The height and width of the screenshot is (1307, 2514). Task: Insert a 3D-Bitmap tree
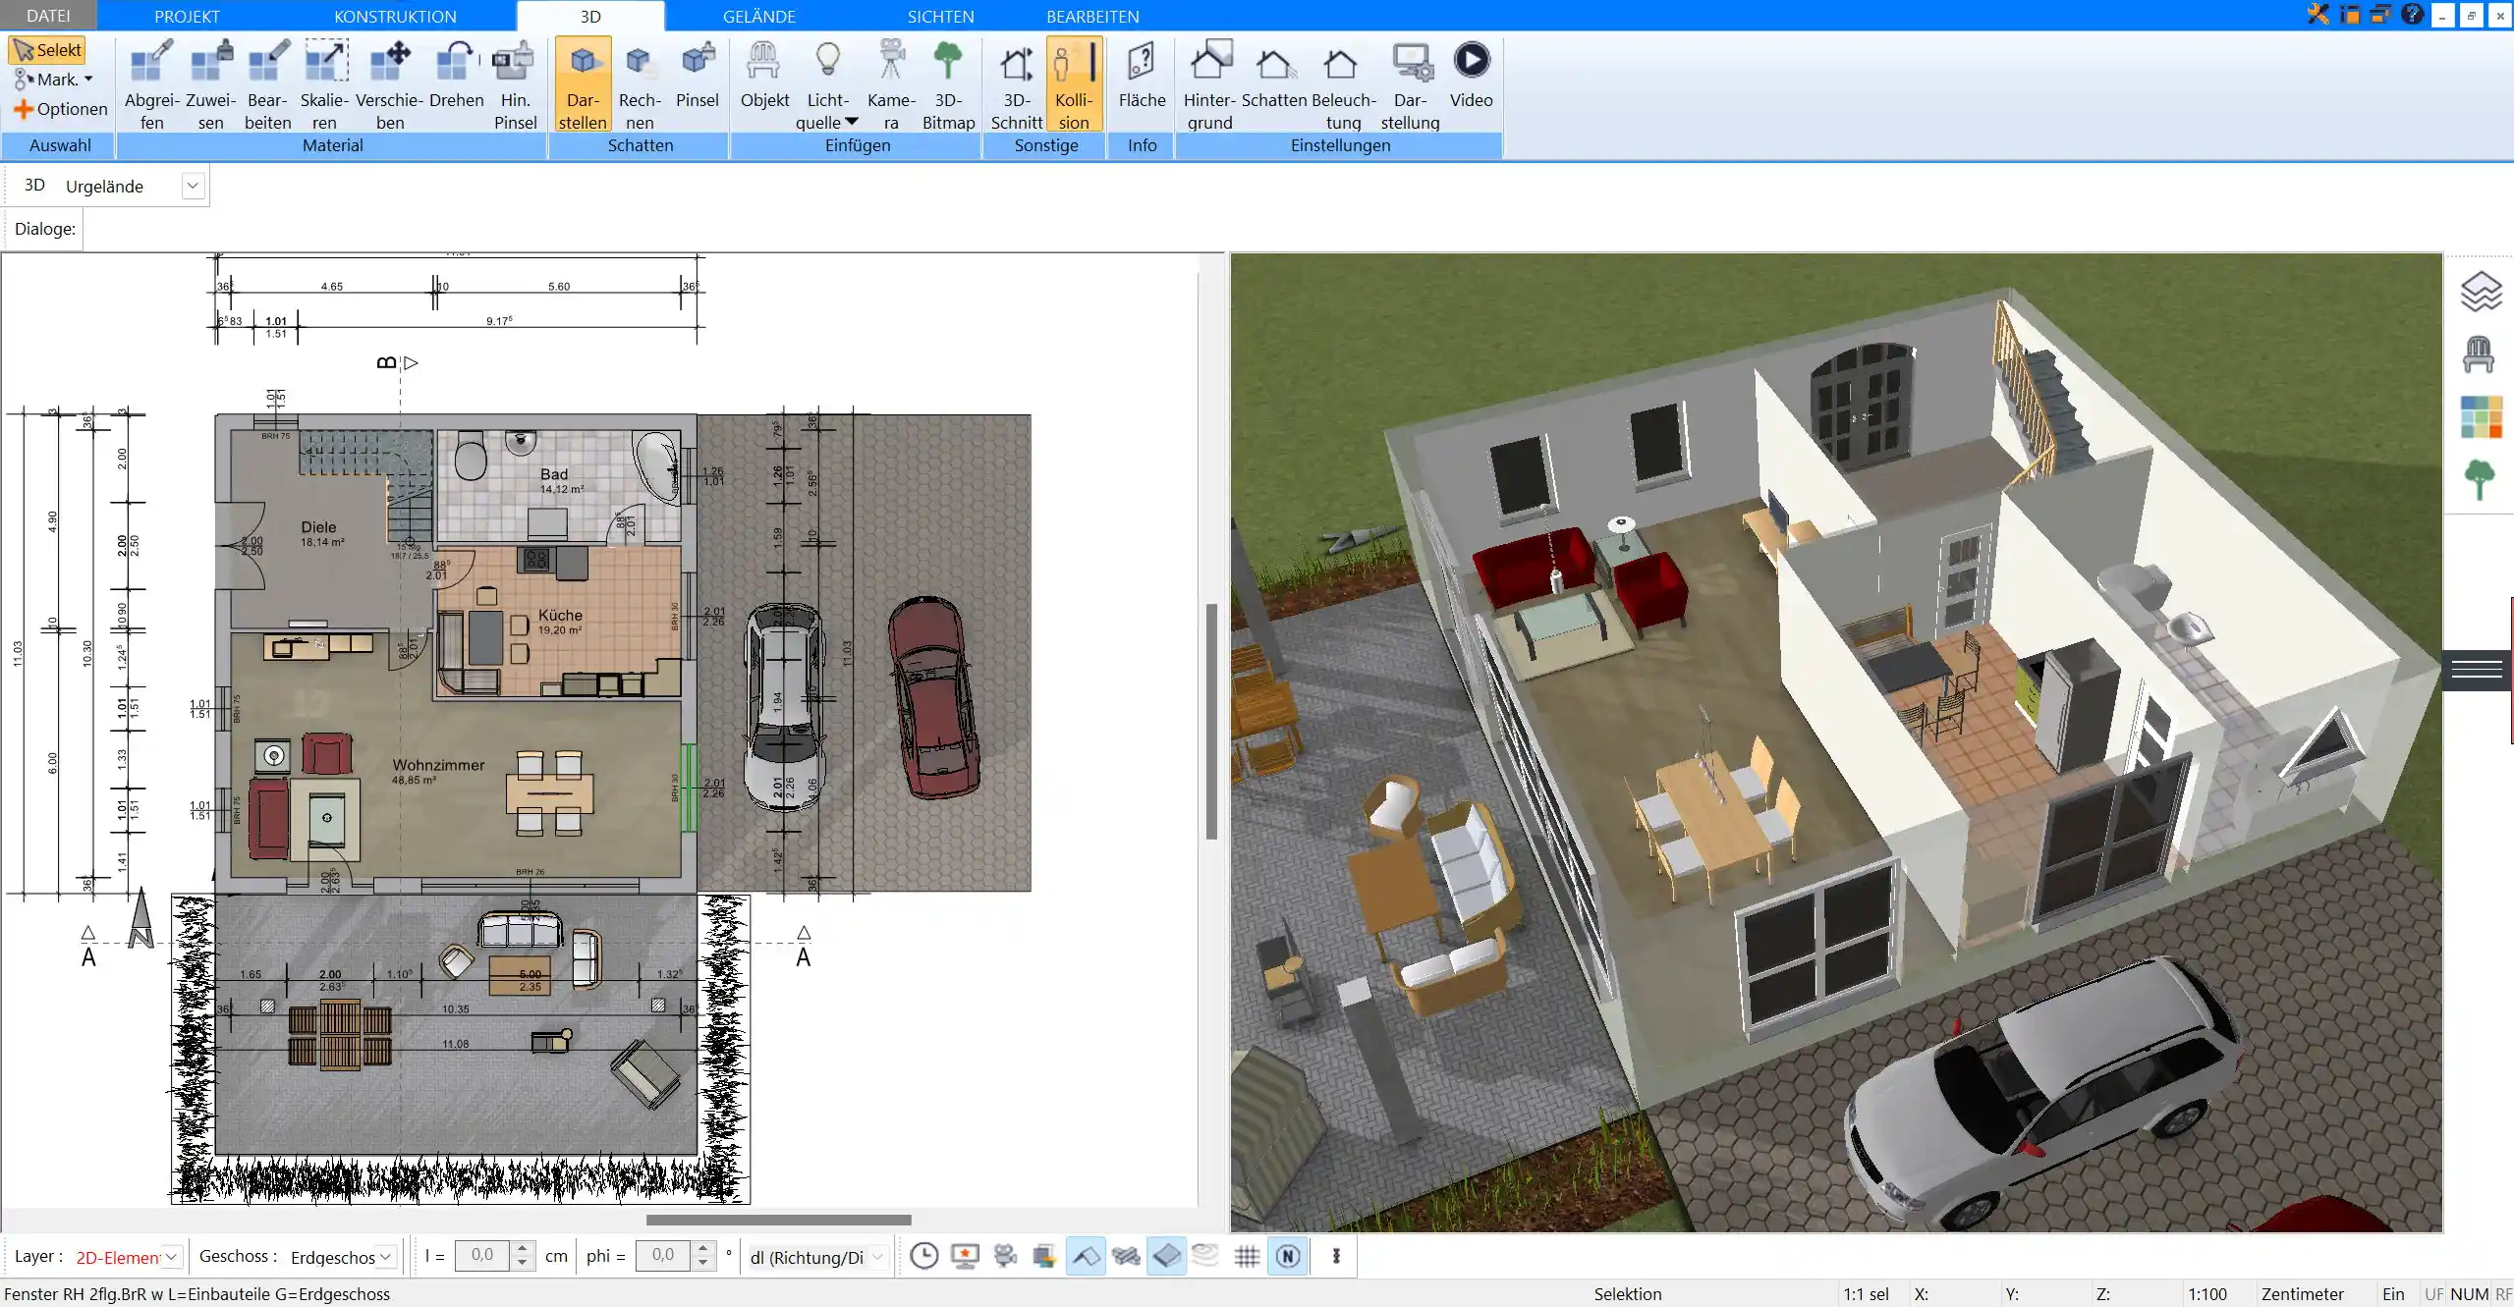coord(948,85)
